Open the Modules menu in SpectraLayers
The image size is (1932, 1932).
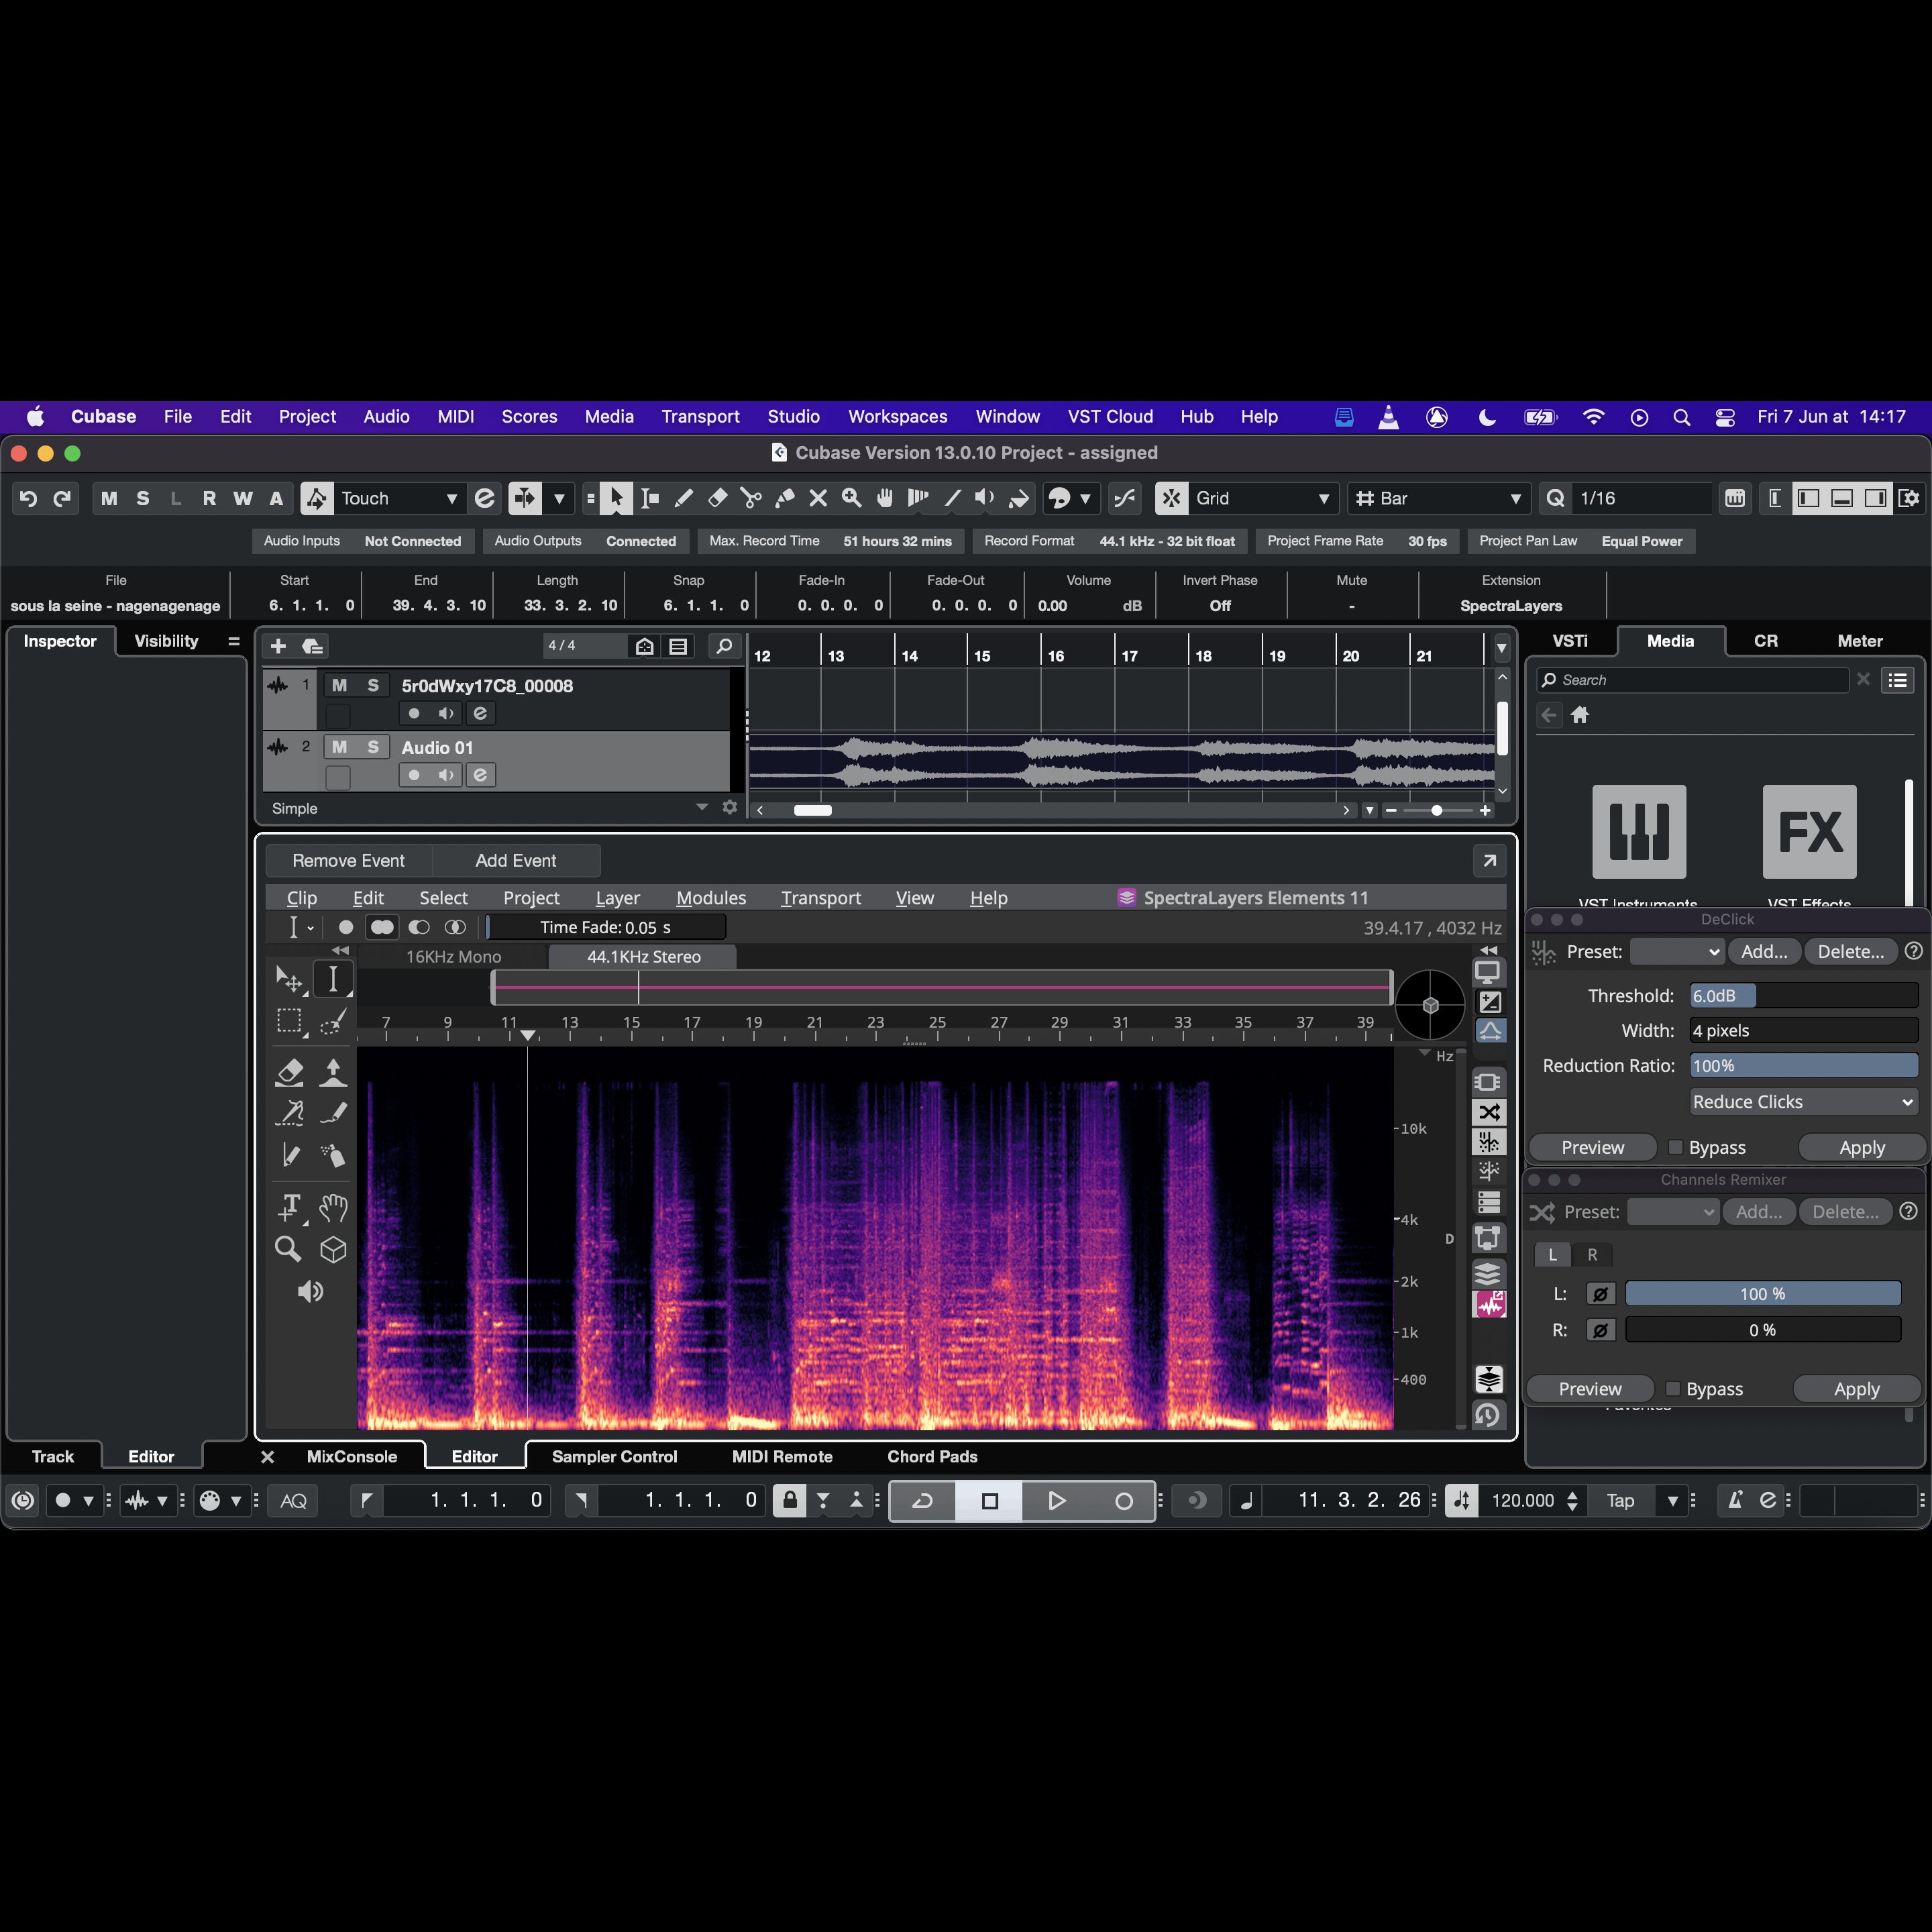click(710, 898)
